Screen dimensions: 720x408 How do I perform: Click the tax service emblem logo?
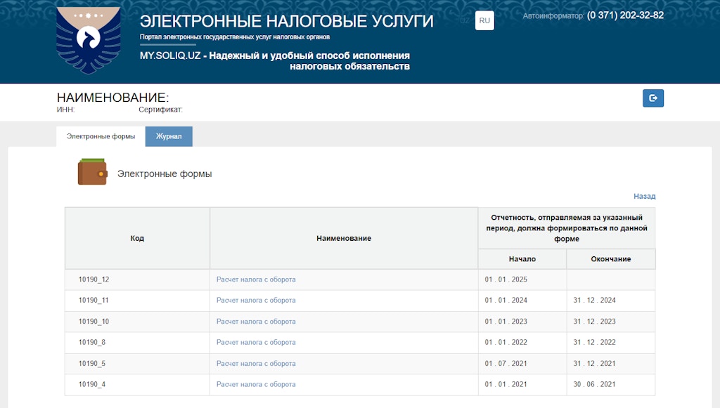click(x=88, y=40)
